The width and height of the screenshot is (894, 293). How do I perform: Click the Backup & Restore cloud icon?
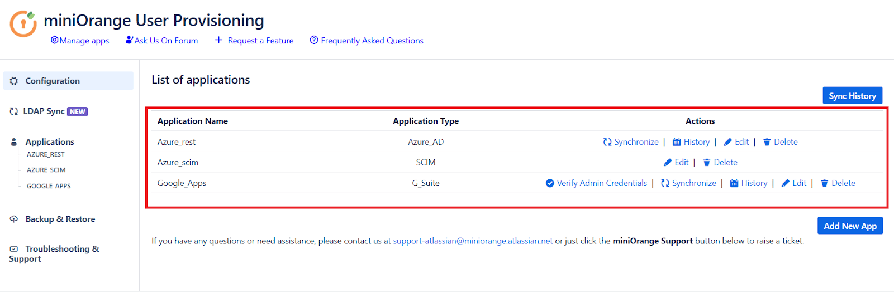pyautogui.click(x=14, y=219)
